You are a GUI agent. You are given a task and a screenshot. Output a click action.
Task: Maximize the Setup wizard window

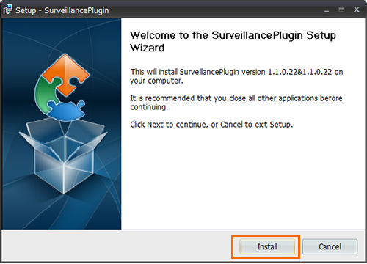coord(341,10)
